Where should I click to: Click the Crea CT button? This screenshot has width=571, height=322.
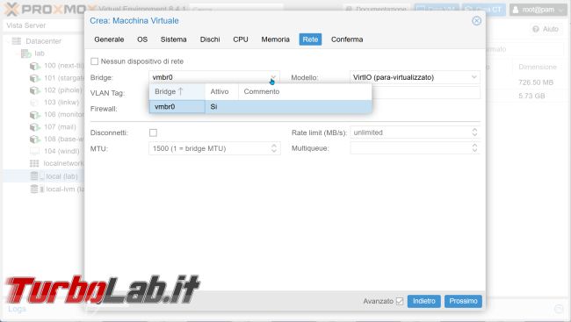pyautogui.click(x=484, y=10)
